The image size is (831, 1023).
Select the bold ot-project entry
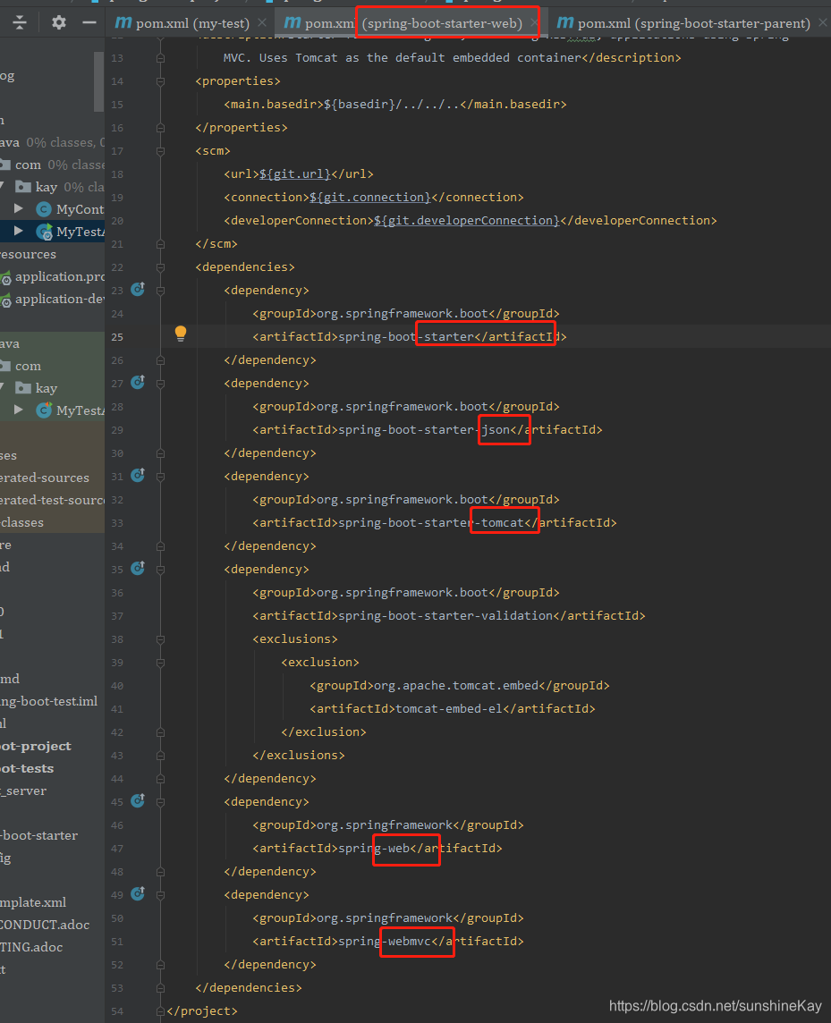[x=36, y=746]
